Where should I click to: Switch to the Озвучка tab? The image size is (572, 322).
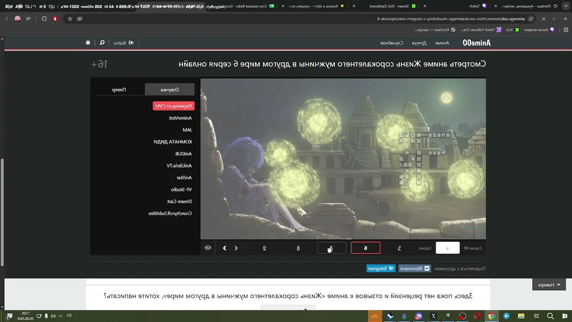170,89
